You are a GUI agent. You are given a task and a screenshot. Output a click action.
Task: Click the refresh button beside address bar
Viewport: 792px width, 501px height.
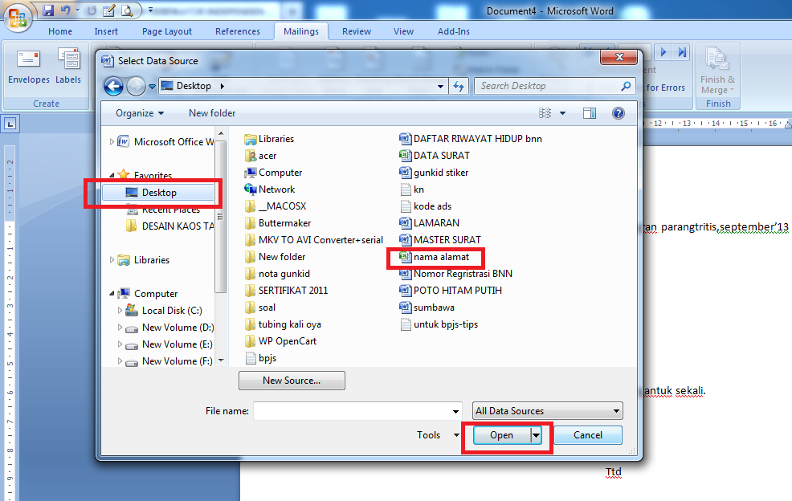pos(457,85)
